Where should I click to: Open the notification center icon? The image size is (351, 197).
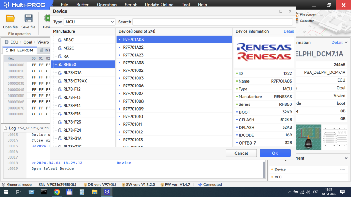point(343,192)
